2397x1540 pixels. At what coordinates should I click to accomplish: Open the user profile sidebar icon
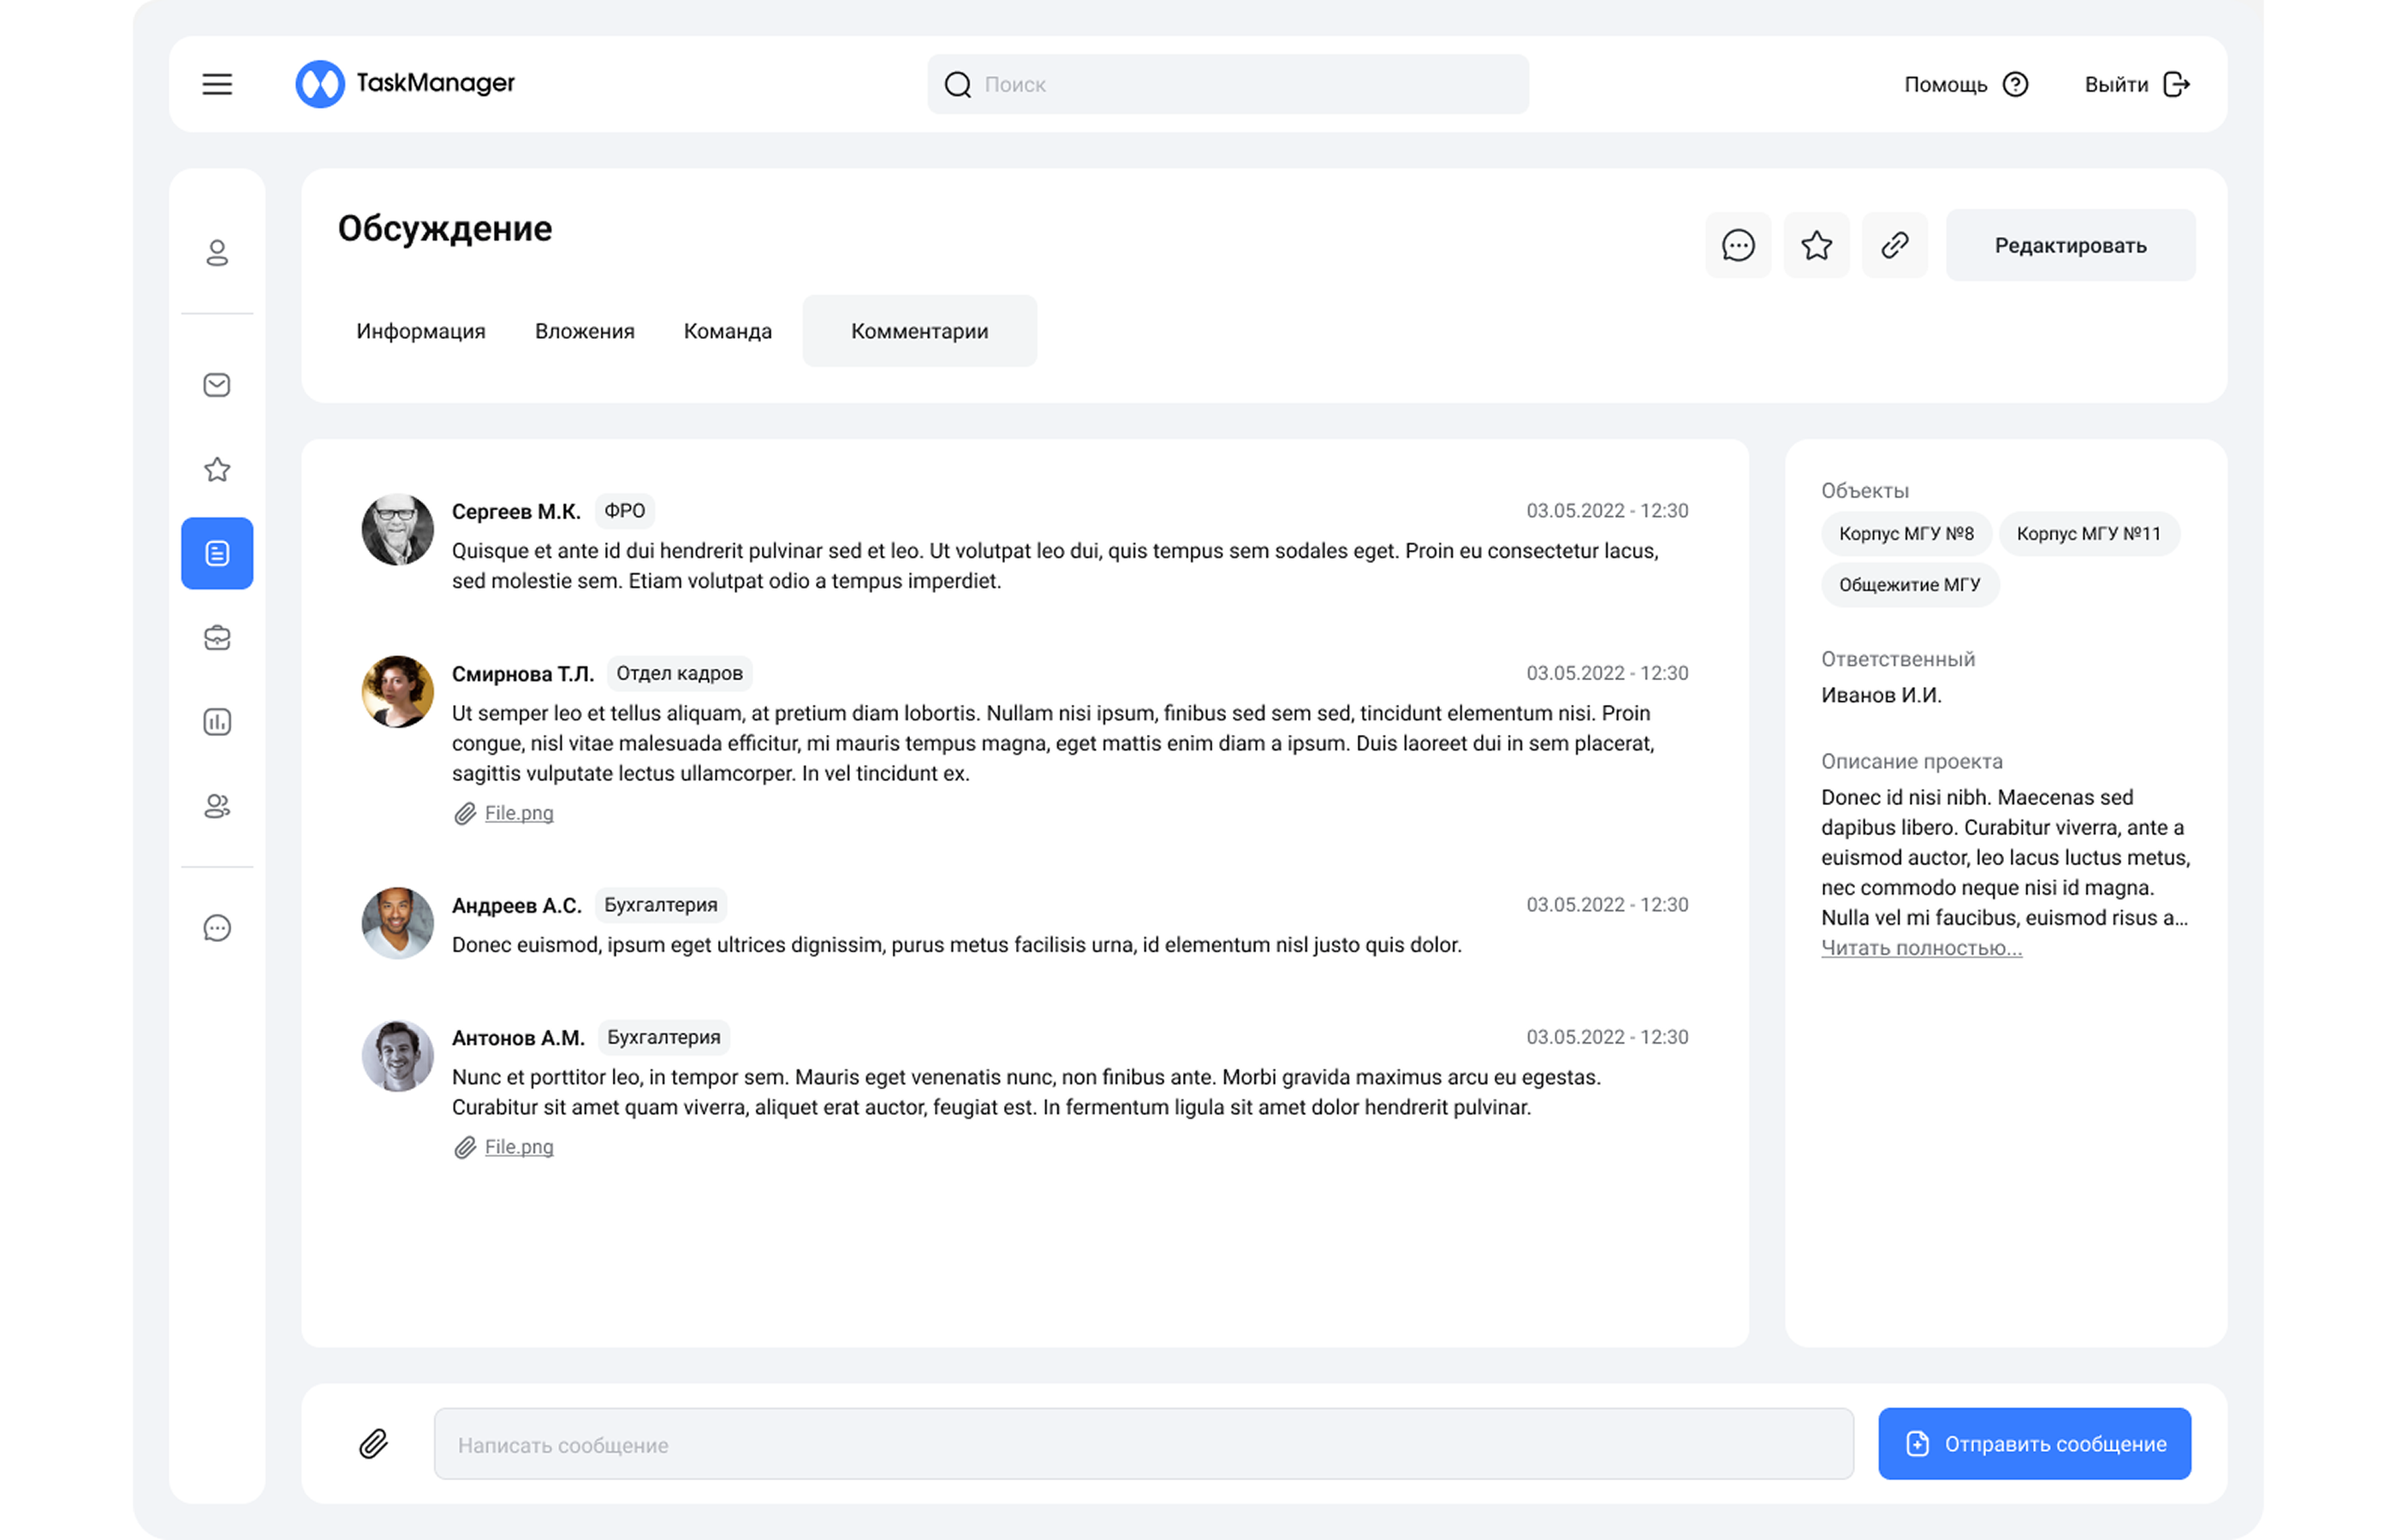point(217,252)
